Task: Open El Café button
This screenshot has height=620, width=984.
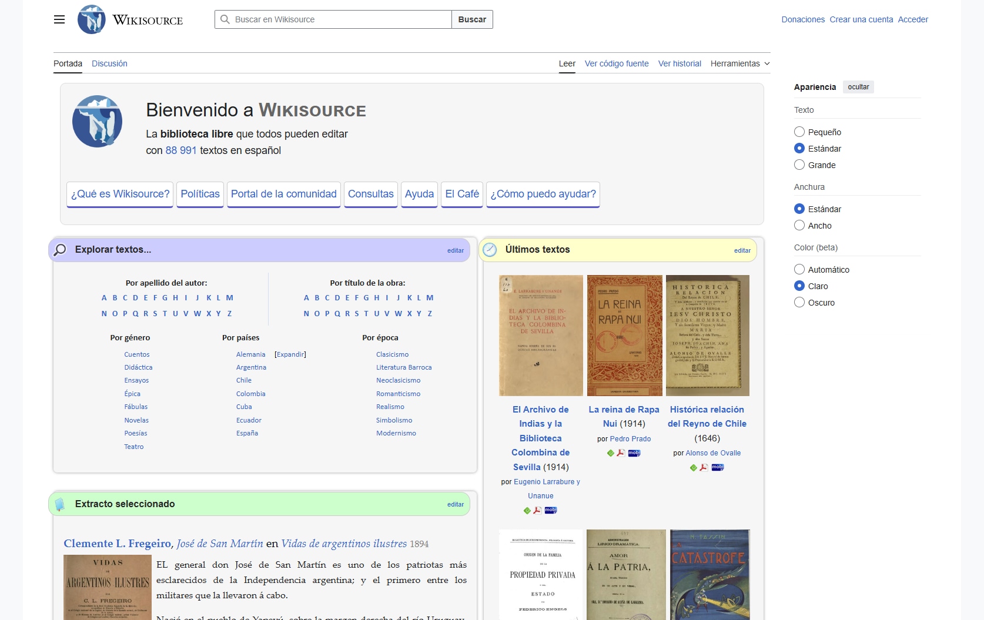Action: [462, 195]
